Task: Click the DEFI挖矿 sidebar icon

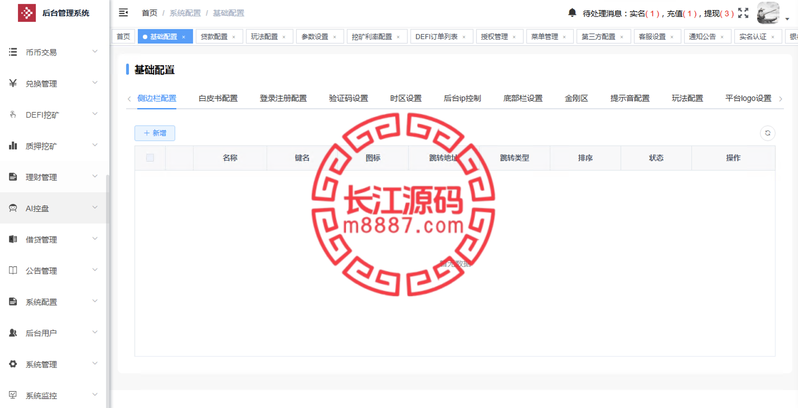Action: (13, 114)
